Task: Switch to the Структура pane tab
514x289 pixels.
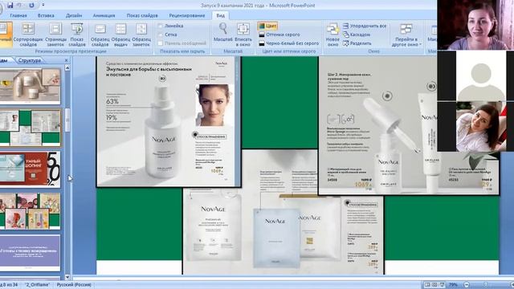Action: coord(30,60)
